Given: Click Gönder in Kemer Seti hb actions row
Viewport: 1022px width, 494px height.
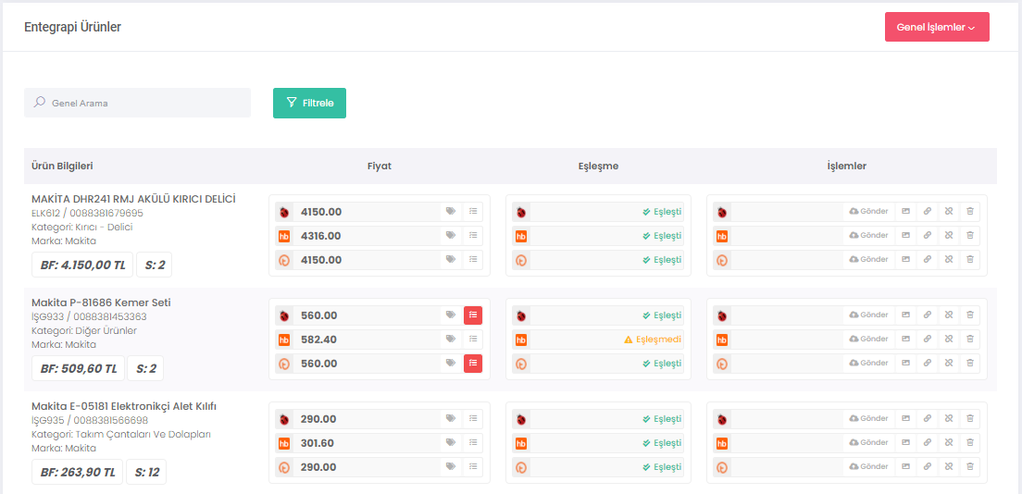Looking at the screenshot, I should (868, 340).
